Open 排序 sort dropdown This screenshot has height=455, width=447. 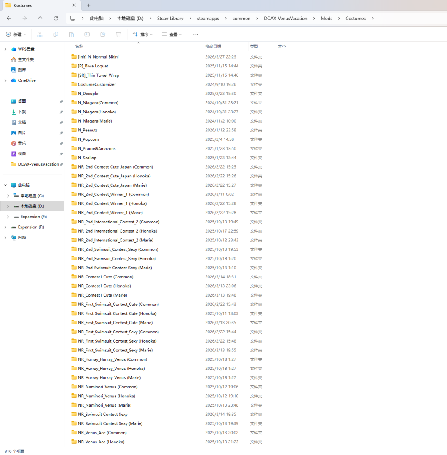tap(142, 35)
